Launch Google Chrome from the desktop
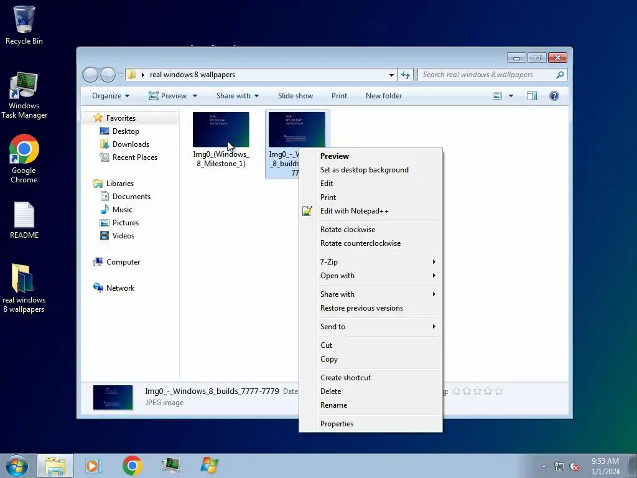637x478 pixels. click(24, 159)
